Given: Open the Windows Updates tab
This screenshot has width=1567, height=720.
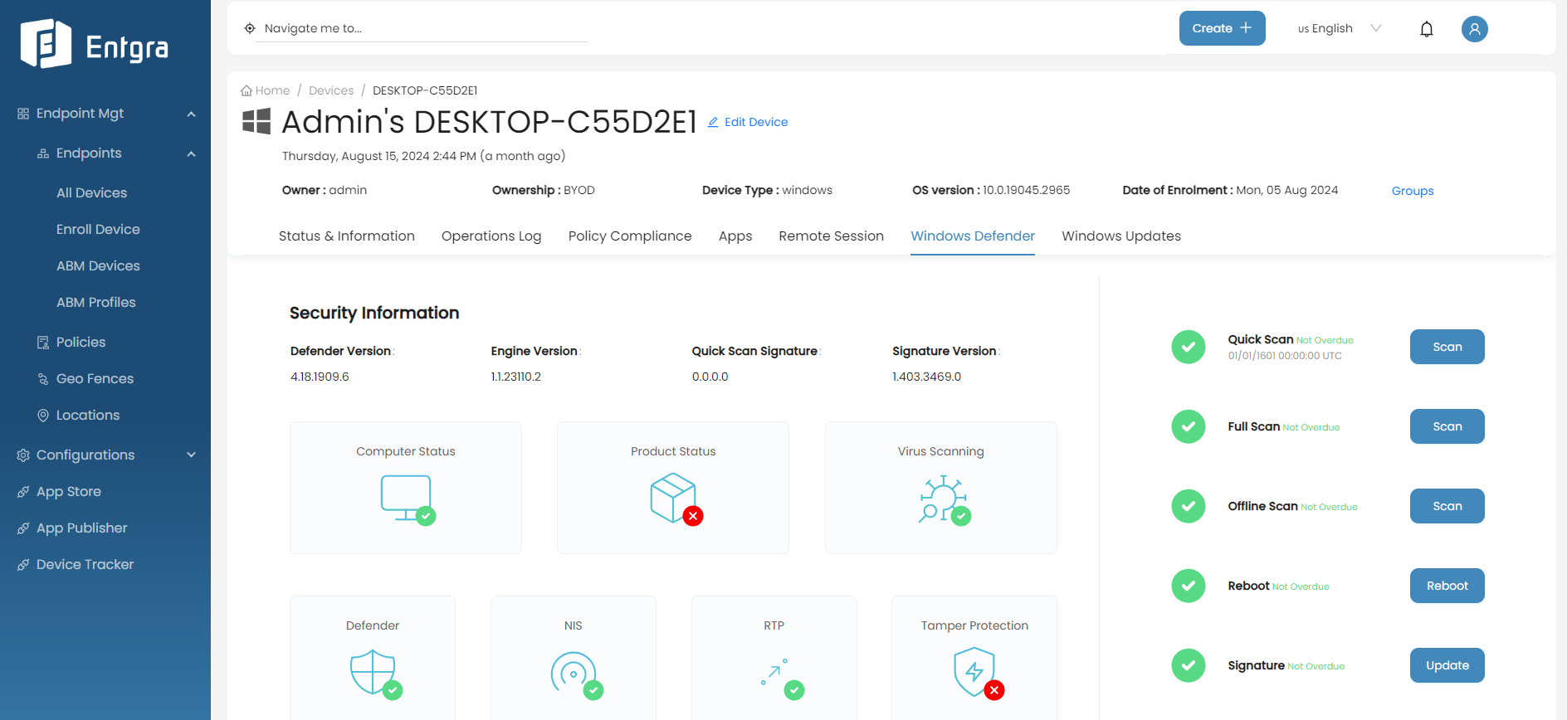Looking at the screenshot, I should click(1121, 236).
